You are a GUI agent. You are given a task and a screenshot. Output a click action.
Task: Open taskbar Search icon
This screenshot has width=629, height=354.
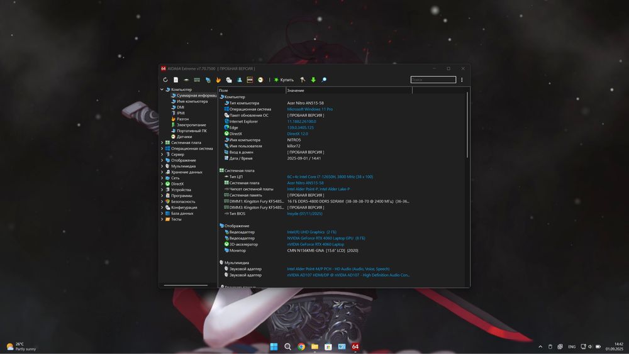[287, 346]
